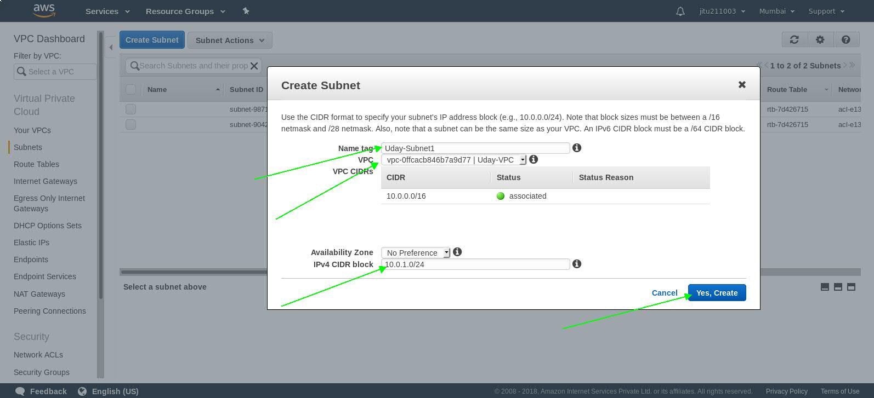
Task: Open Security Groups in sidebar
Action: [42, 372]
